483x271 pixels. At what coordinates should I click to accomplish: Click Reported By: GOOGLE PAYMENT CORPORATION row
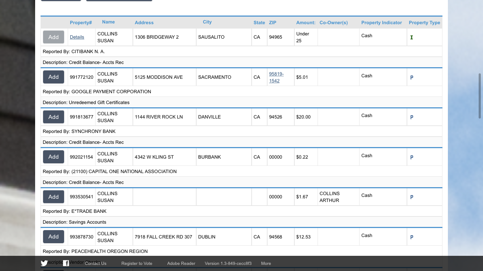(241, 91)
